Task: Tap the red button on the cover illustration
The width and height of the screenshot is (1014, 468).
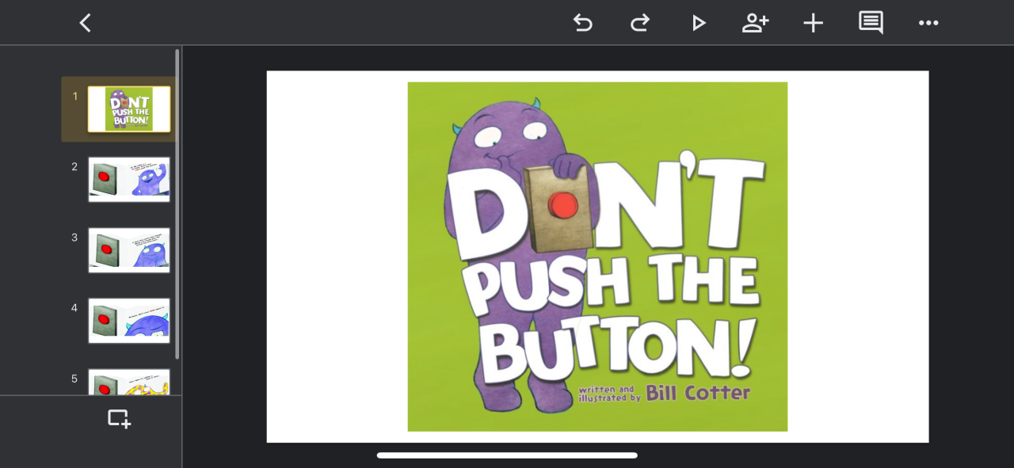Action: coord(563,204)
